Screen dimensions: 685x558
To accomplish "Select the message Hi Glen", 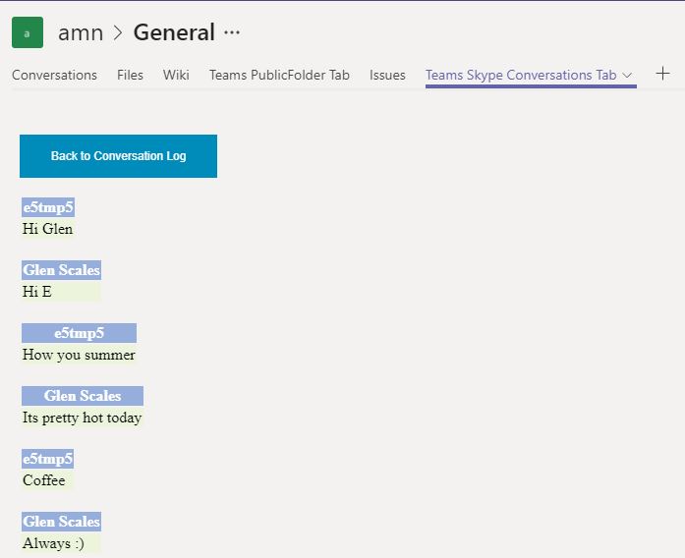I will coord(47,228).
